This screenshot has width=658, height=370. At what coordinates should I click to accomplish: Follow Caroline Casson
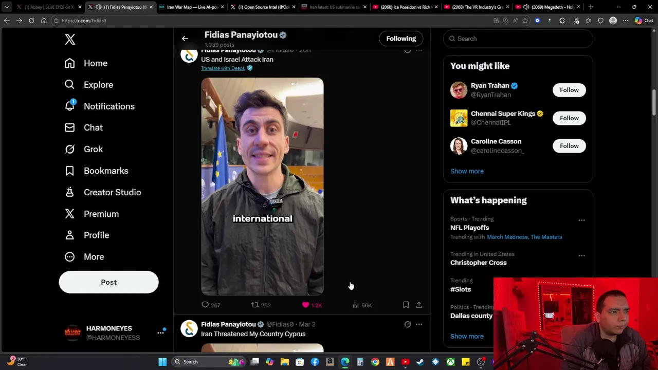click(569, 146)
